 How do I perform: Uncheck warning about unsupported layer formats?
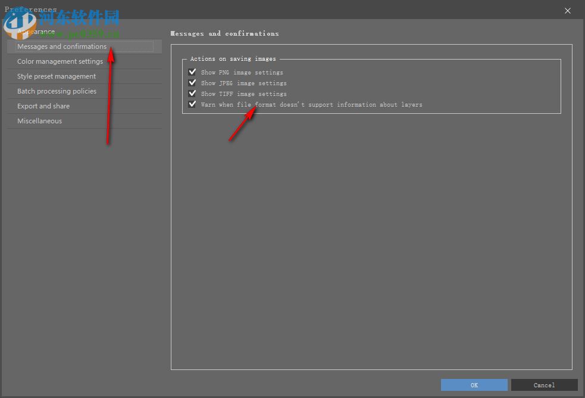coord(192,104)
